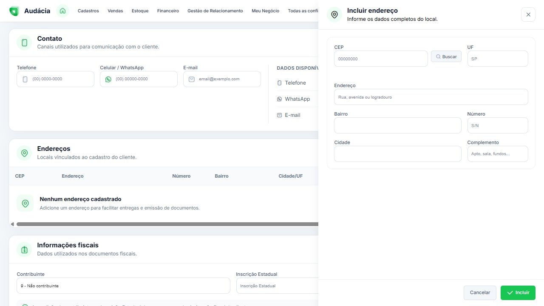This screenshot has width=544, height=306.
Task: Click the pin icon beside Nenhum endereço cadastrado
Action: click(x=25, y=203)
